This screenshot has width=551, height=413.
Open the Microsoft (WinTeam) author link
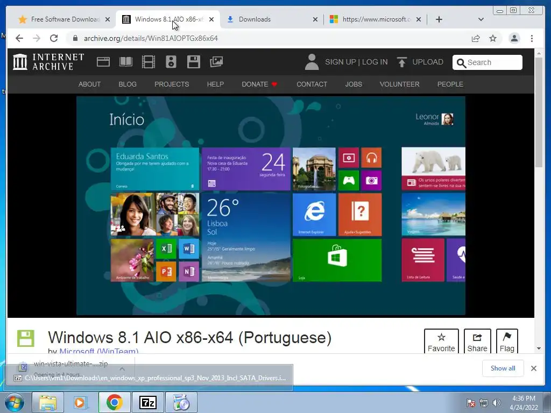click(99, 351)
